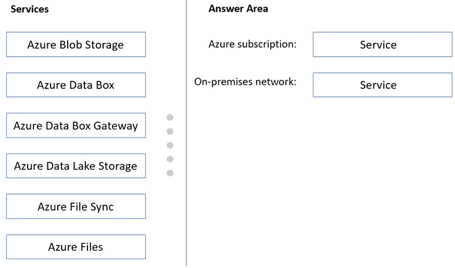Click the Services heading
Image resolution: width=455 pixels, height=268 pixels.
coord(30,9)
